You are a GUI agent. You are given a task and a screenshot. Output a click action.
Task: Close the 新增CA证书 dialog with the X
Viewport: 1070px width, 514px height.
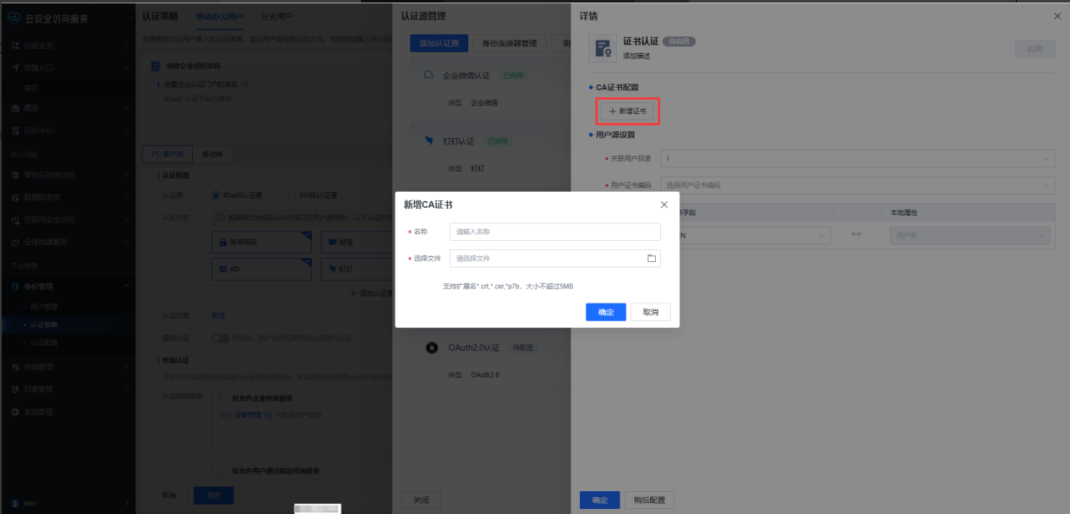pos(664,205)
